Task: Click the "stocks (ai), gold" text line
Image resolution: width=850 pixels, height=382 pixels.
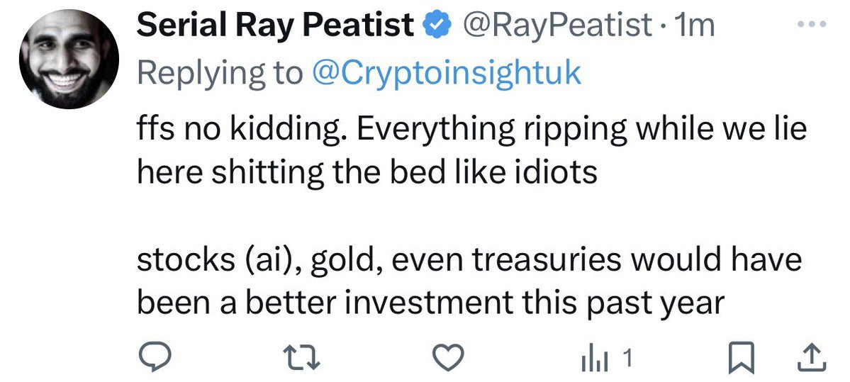Action: coord(468,260)
